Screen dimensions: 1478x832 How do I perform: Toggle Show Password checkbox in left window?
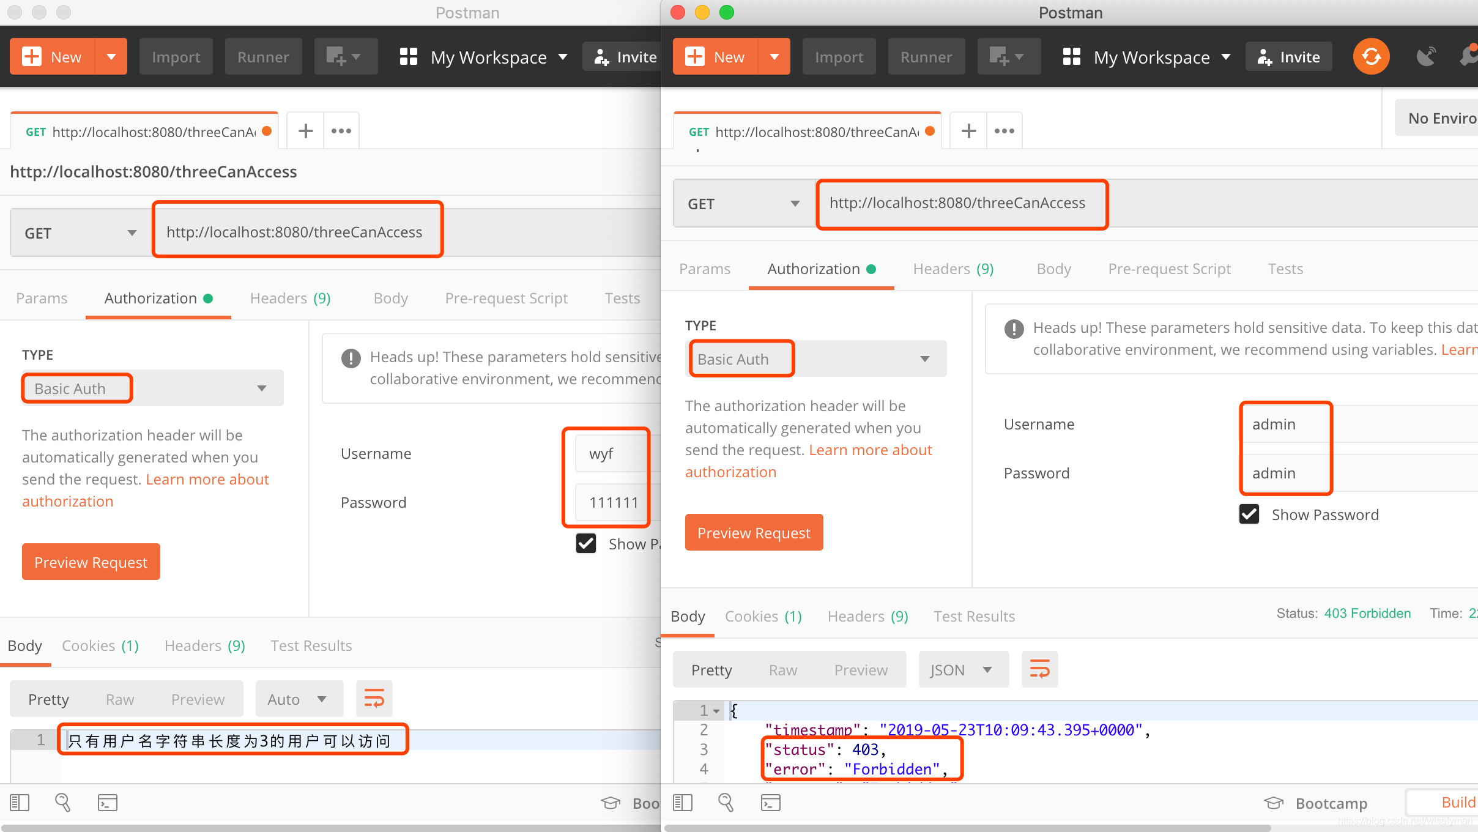(586, 543)
